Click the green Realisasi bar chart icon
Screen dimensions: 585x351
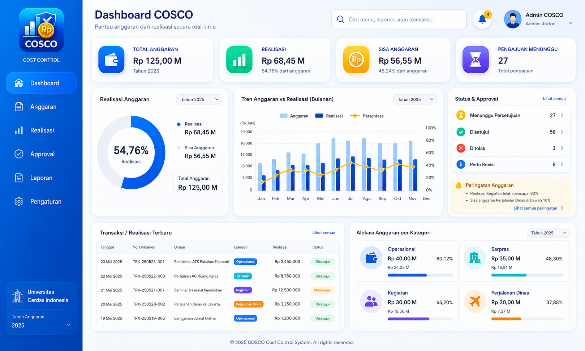pos(239,60)
